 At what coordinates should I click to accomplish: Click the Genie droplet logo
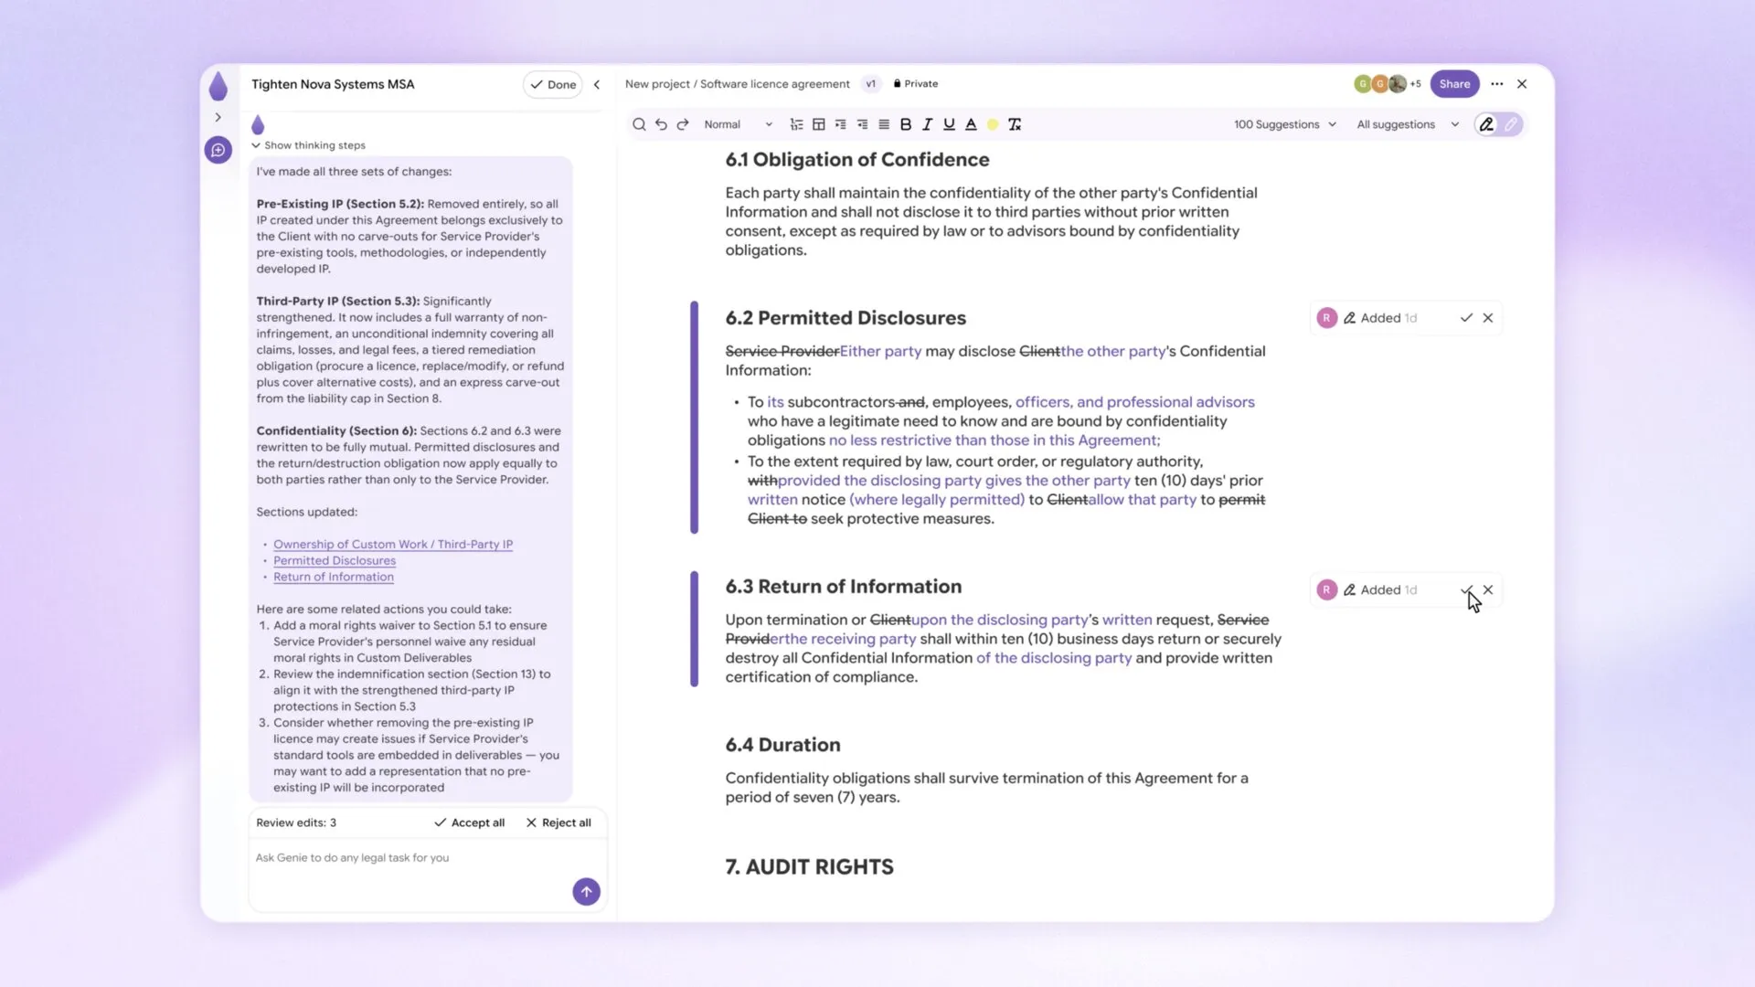[x=218, y=86]
